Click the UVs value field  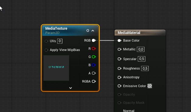[60, 41]
